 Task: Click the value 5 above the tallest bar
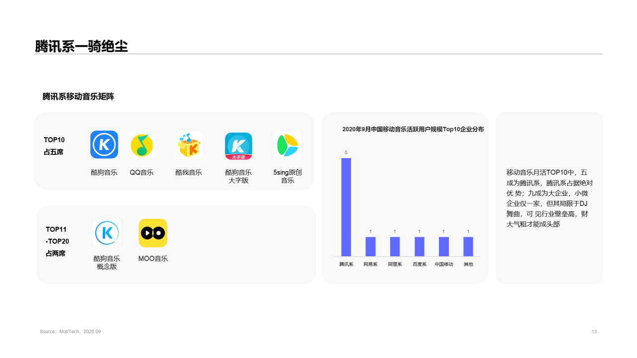point(346,153)
